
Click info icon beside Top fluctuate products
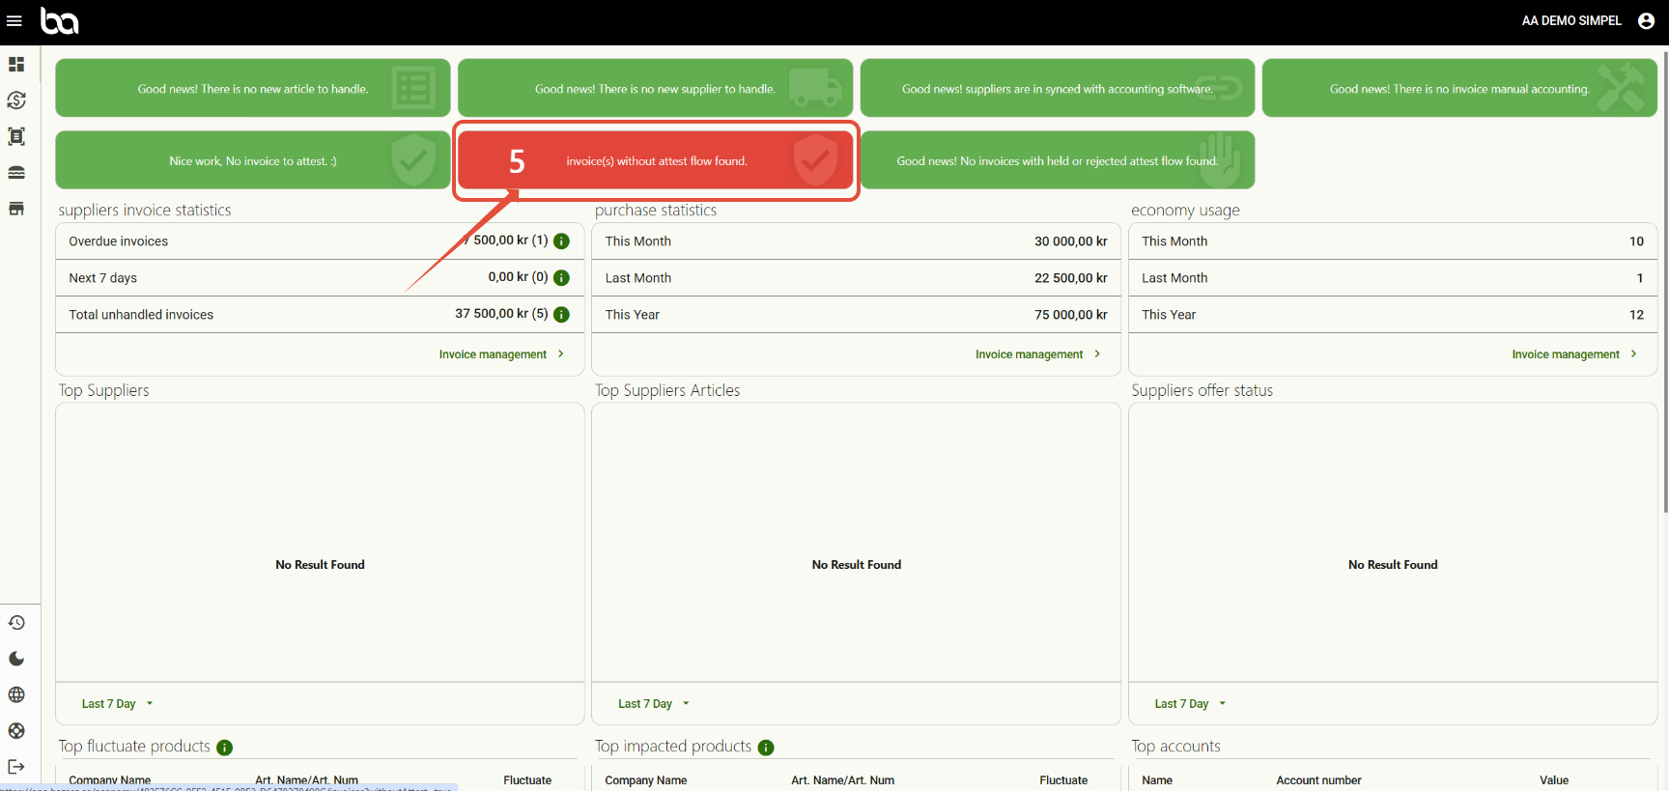point(225,748)
